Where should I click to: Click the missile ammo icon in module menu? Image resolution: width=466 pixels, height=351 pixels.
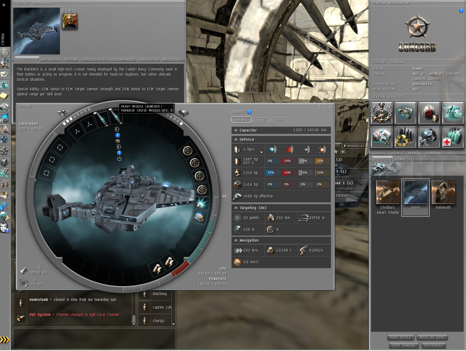pyautogui.click(x=118, y=141)
